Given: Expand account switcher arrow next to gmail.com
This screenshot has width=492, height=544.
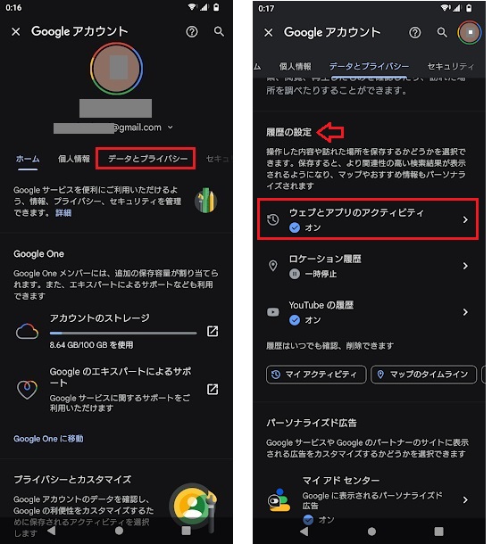Looking at the screenshot, I should (170, 128).
